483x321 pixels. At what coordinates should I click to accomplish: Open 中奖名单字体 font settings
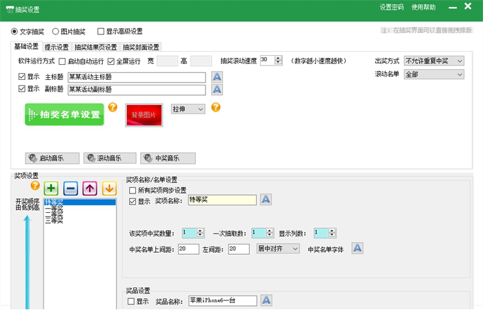pos(357,248)
